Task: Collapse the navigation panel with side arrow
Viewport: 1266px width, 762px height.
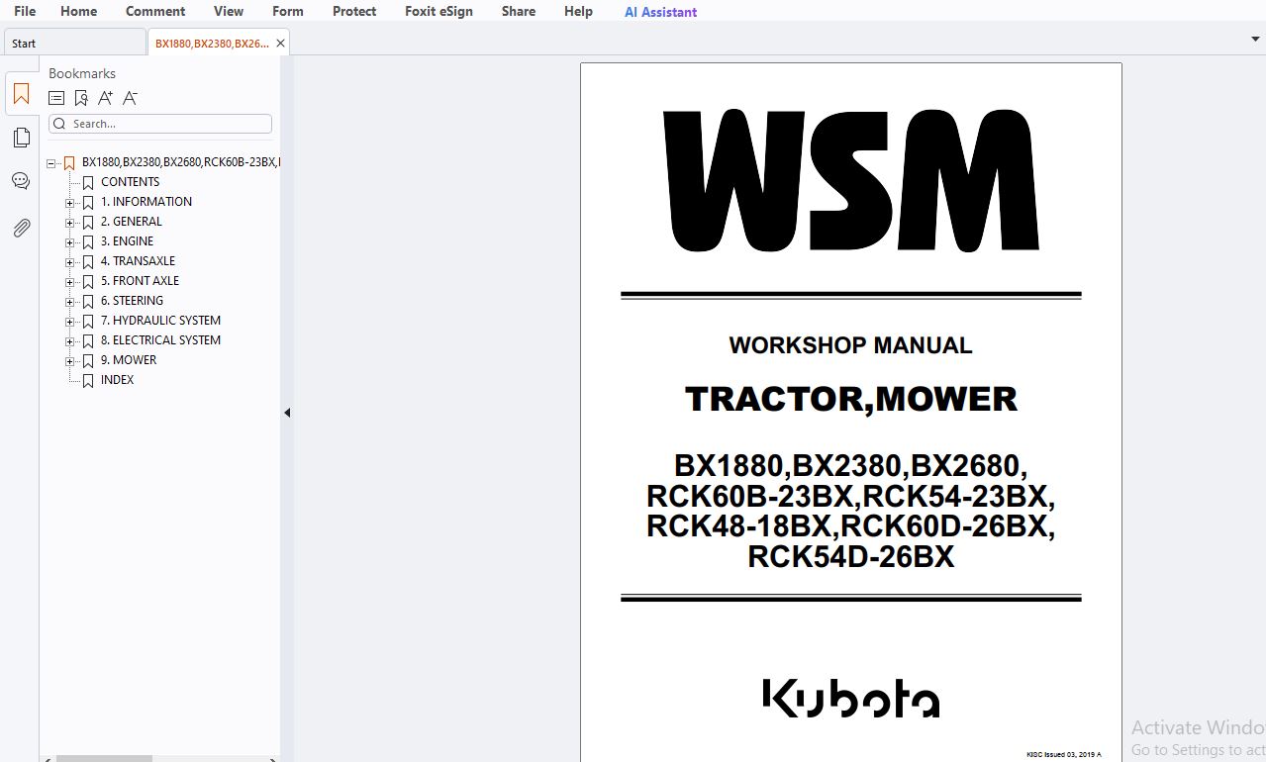Action: [287, 413]
